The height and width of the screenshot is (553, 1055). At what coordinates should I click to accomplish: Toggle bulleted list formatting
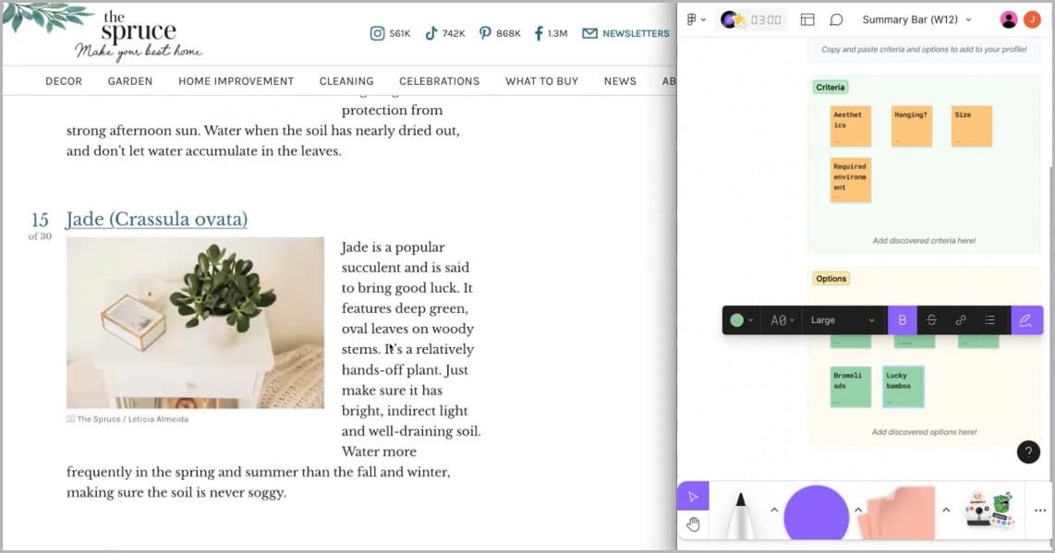point(989,320)
